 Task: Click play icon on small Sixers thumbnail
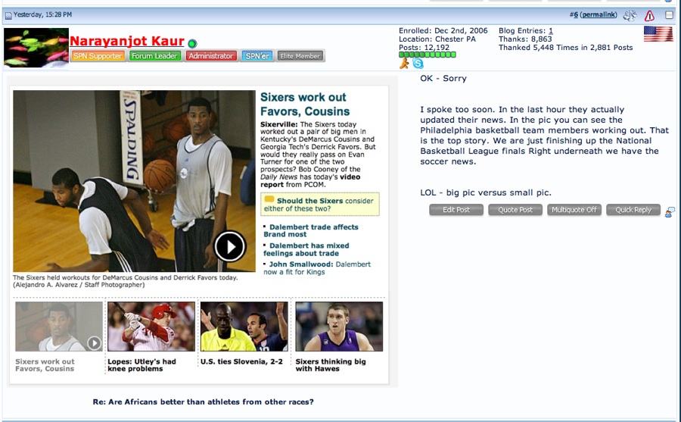[94, 343]
